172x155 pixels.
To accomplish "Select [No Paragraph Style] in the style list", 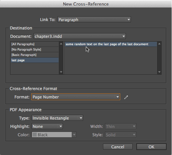I will coord(35,50).
